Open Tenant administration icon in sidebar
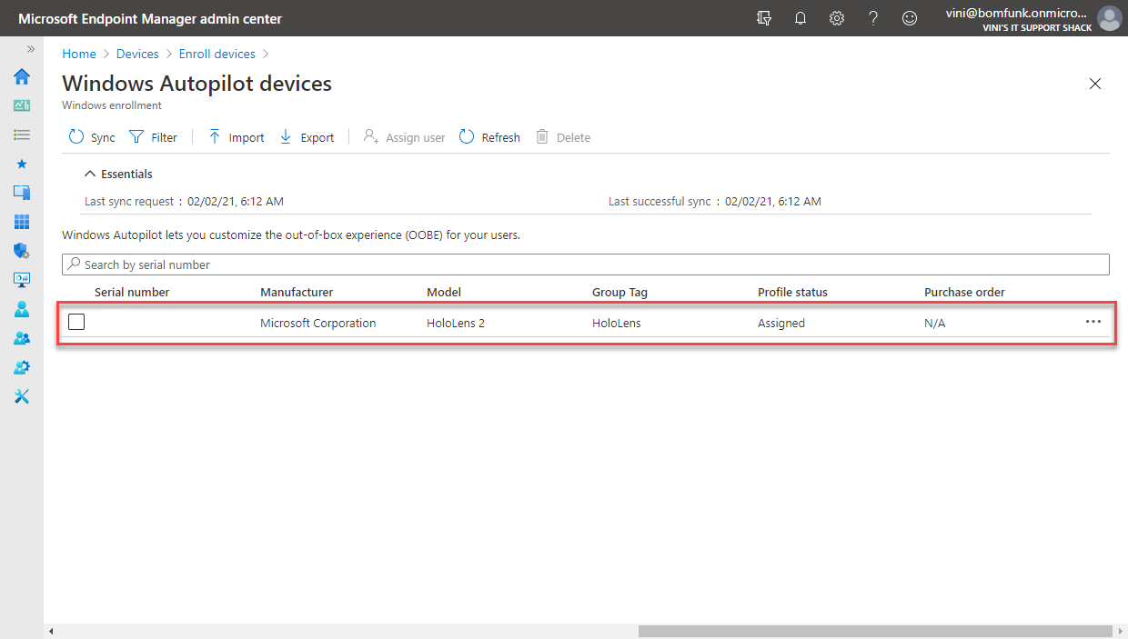Viewport: 1128px width, 639px height. pyautogui.click(x=22, y=367)
